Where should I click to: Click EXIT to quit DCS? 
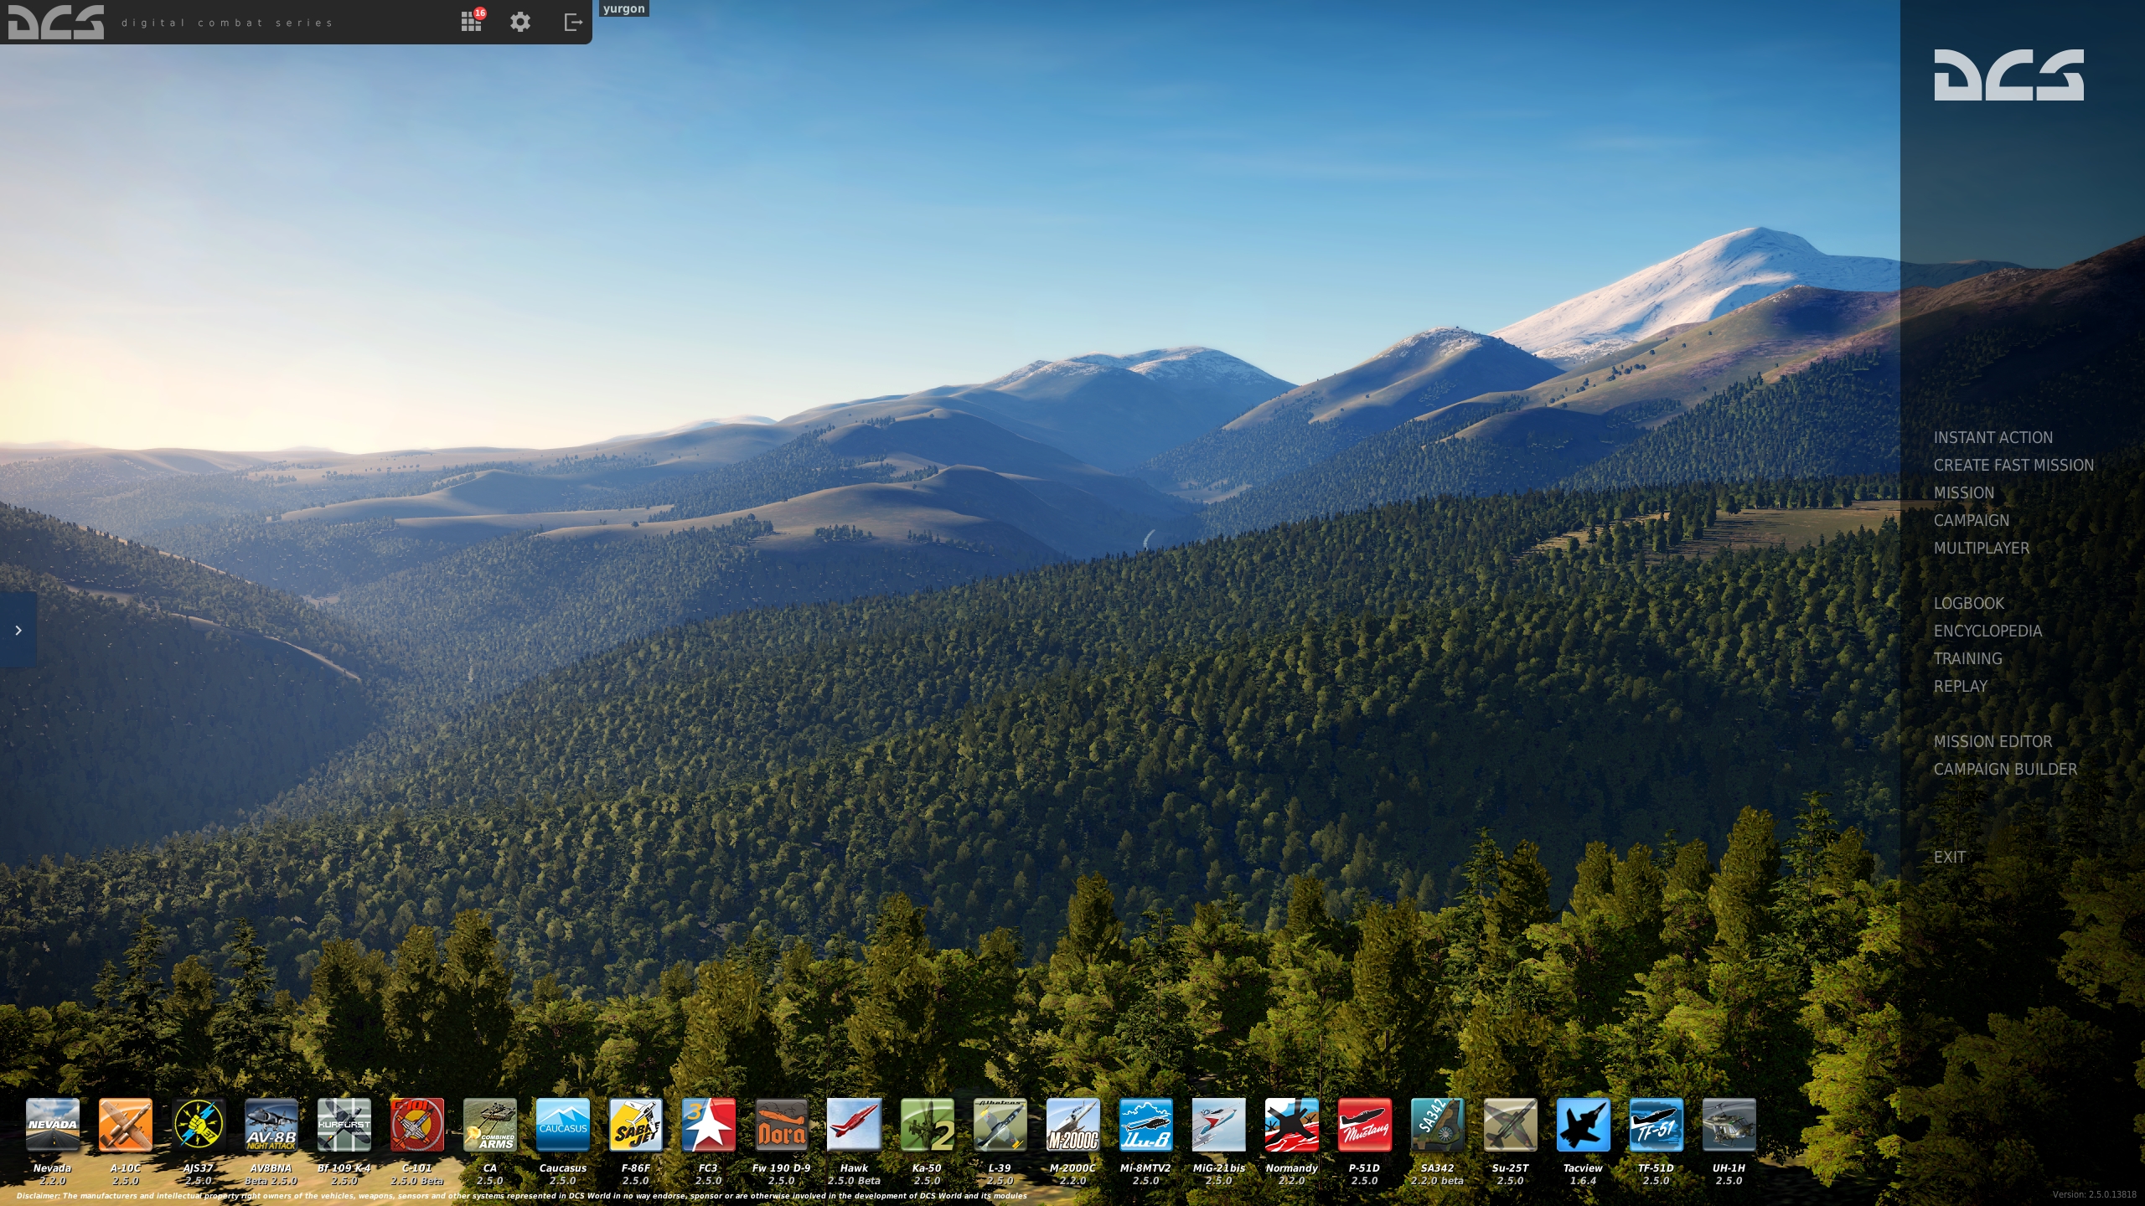1951,857
